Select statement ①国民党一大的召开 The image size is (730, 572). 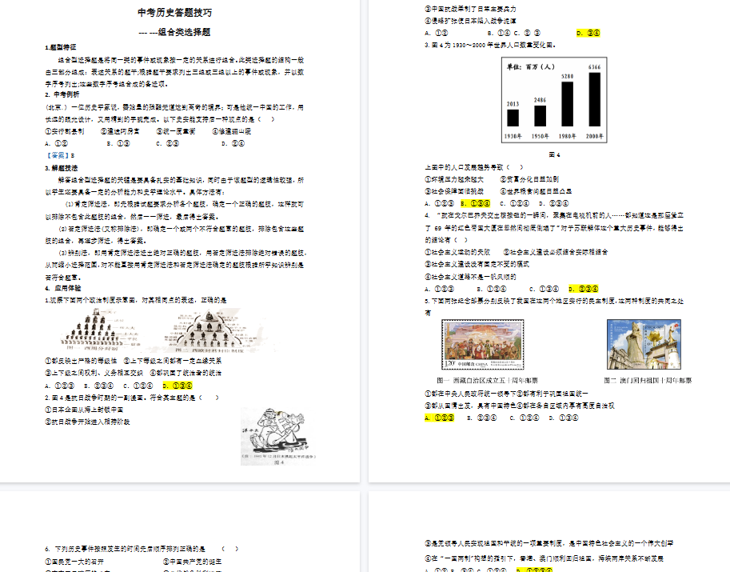tap(74, 562)
